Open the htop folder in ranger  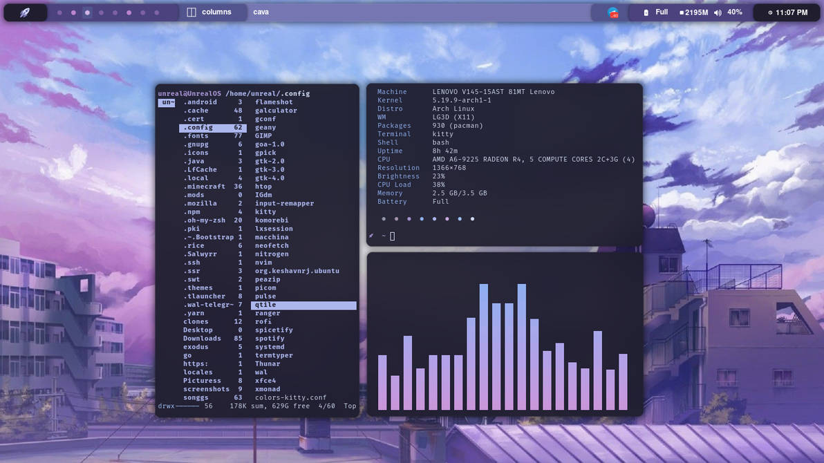[263, 186]
